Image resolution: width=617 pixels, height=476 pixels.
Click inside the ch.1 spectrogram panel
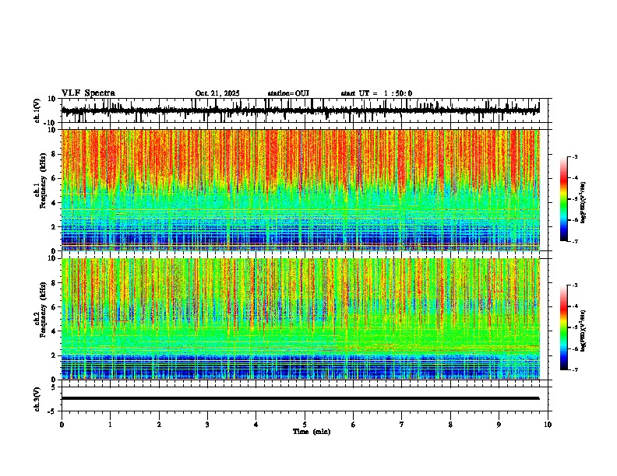pyautogui.click(x=300, y=190)
